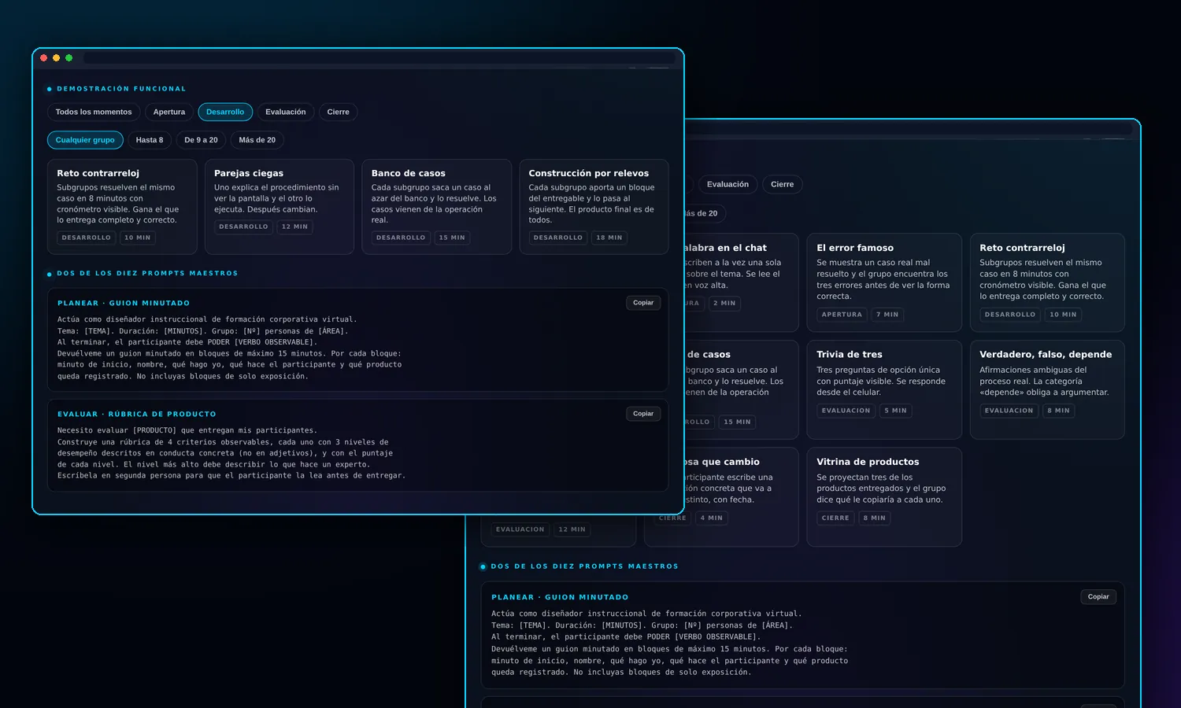Click "PLANEAR · GUION MINUTADO" title in back window

pos(560,597)
